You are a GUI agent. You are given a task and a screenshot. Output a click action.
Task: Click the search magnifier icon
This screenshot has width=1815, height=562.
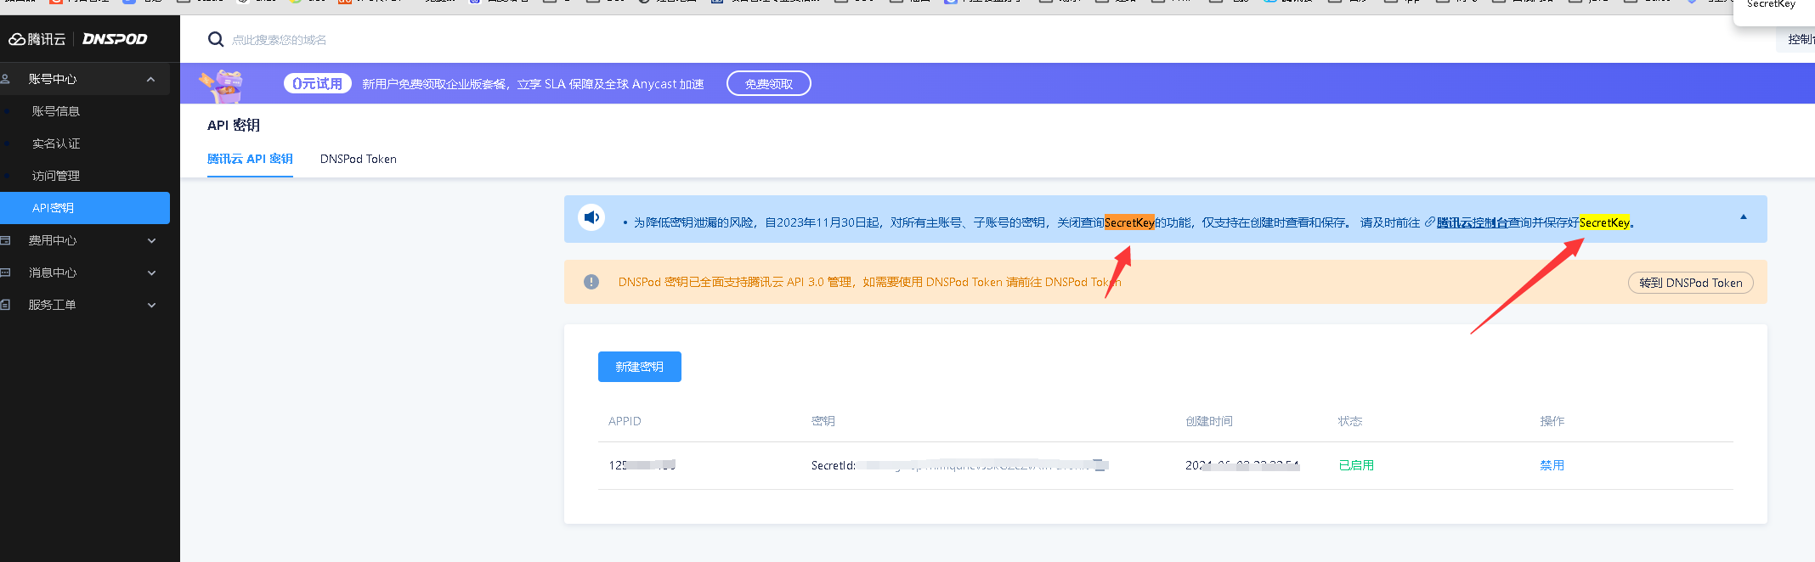click(216, 39)
